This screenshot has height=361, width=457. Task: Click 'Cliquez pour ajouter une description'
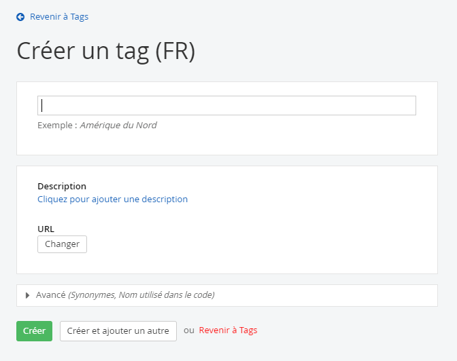pyautogui.click(x=112, y=199)
